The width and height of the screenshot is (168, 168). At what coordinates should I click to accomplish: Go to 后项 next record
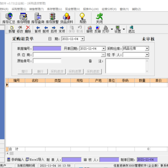pos(54,29)
